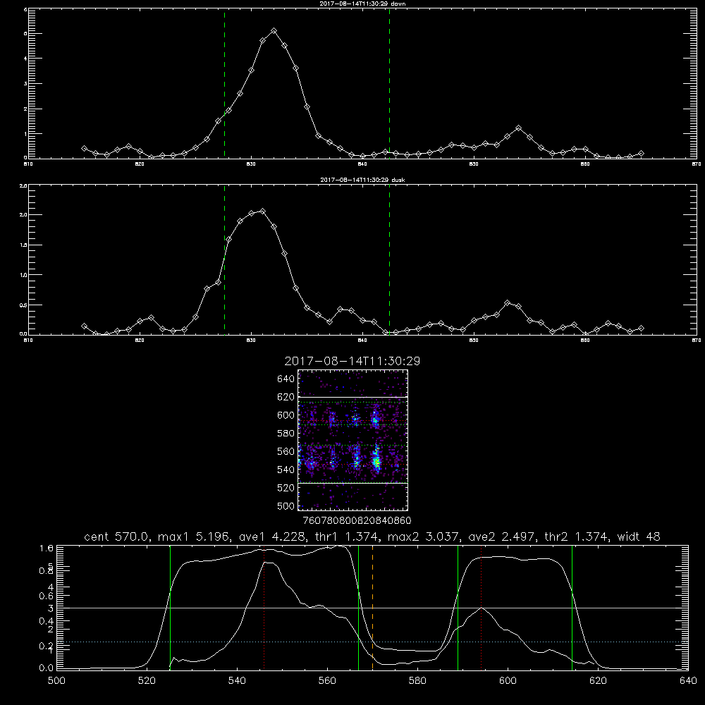The image size is (705, 705).
Task: Click the green dashed line near 842 in dawn plot
Action: point(389,83)
